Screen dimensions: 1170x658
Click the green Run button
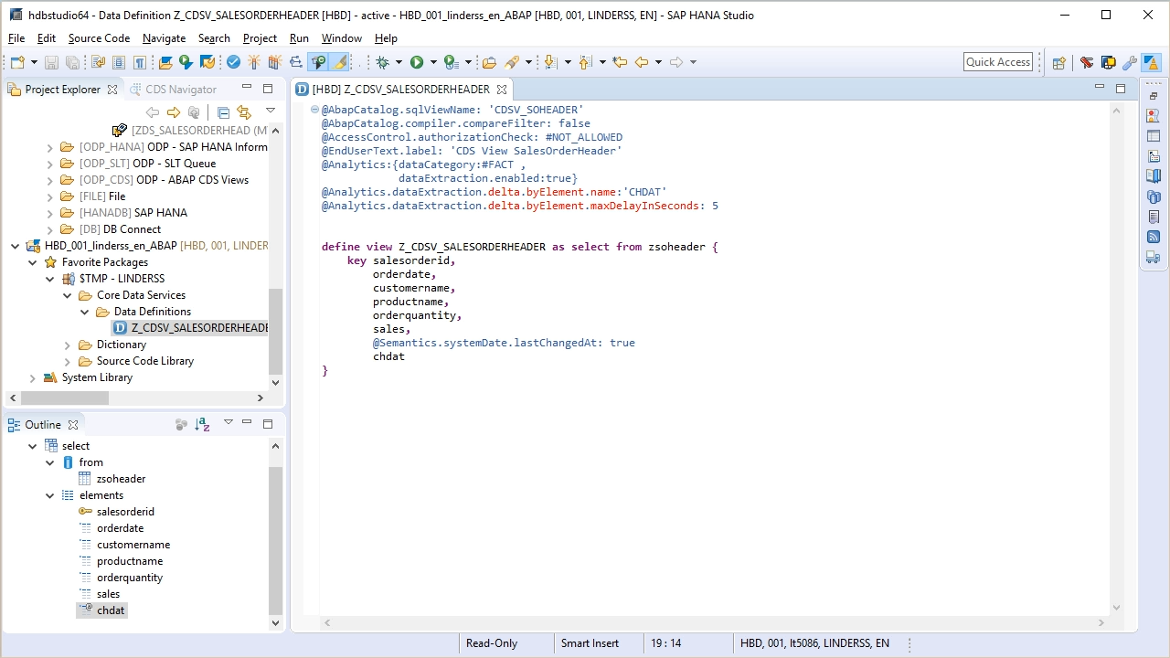(417, 62)
